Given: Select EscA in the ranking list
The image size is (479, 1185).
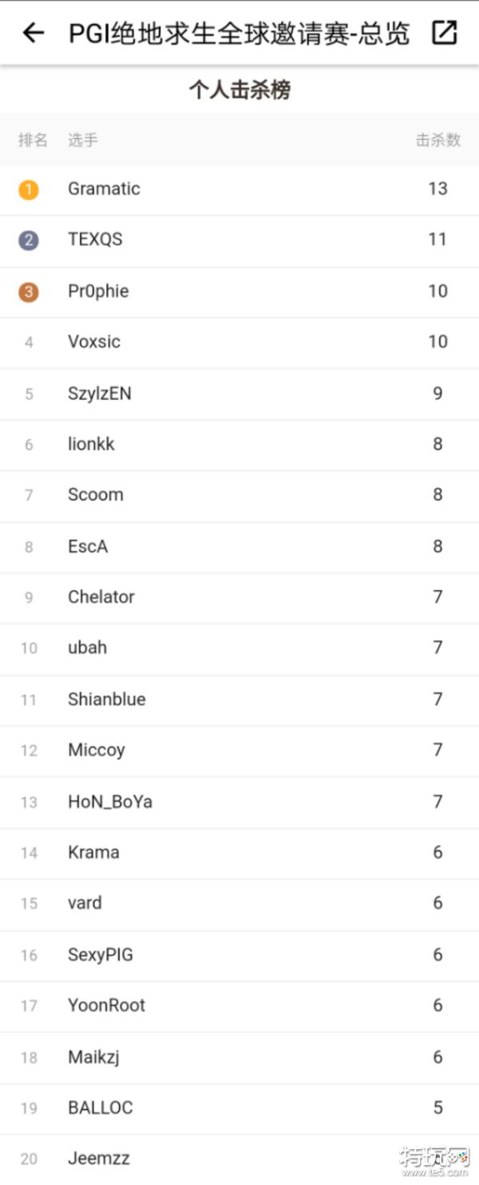Looking at the screenshot, I should 88,547.
